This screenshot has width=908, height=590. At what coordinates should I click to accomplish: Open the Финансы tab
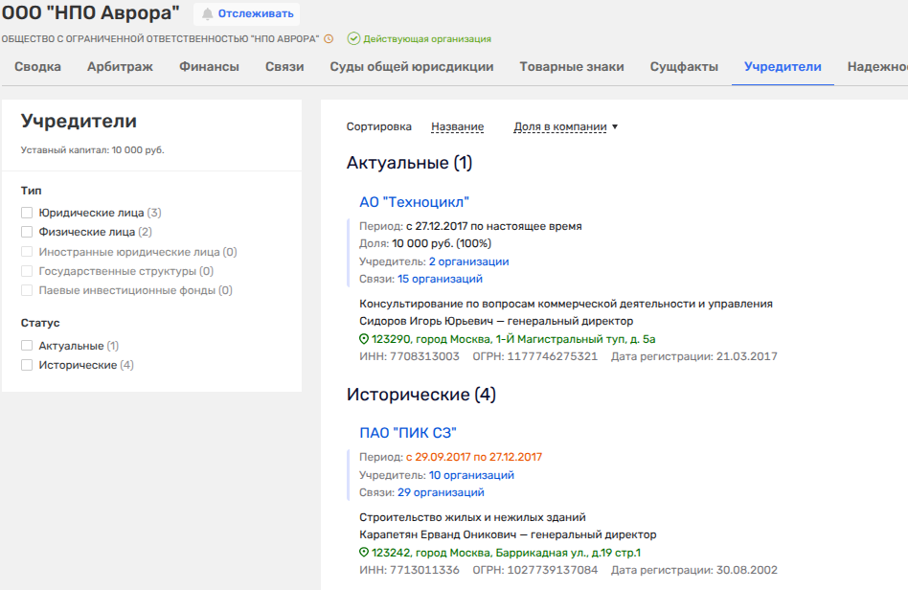click(x=209, y=67)
